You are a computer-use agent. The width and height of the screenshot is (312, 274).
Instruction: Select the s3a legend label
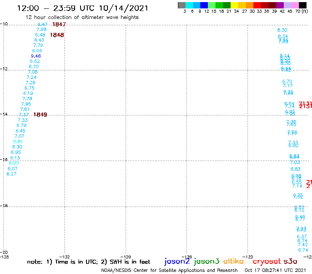point(290,261)
